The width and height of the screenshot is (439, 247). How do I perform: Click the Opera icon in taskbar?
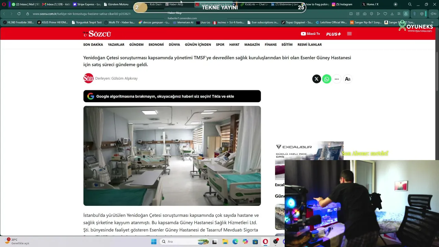point(265,242)
